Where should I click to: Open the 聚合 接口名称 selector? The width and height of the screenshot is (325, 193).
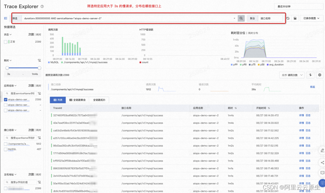(270, 18)
